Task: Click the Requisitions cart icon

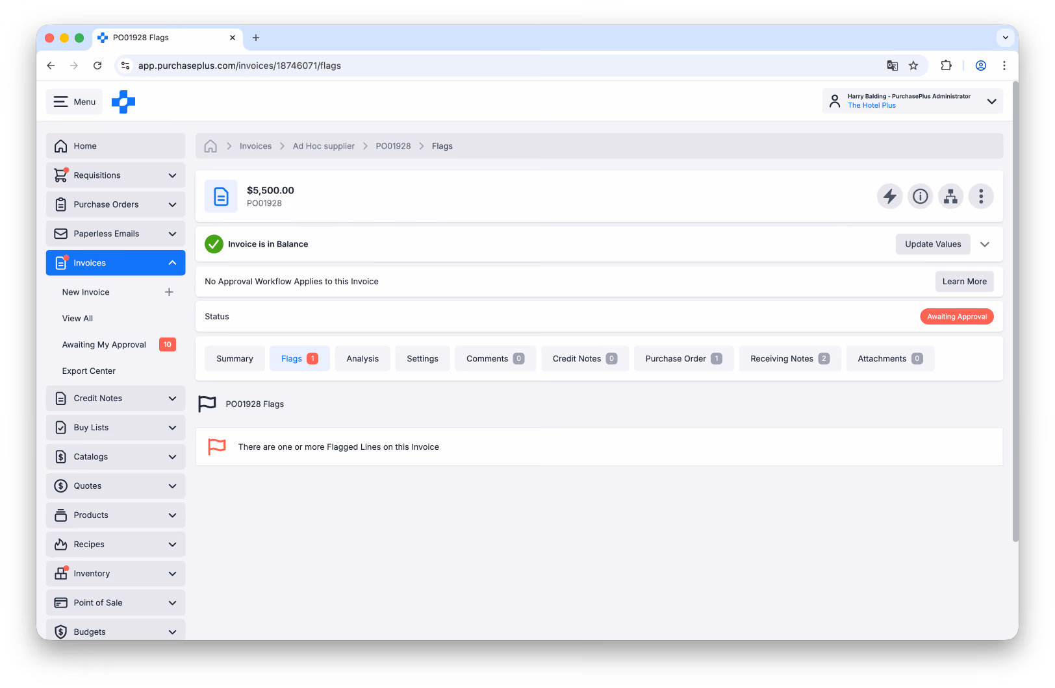Action: (61, 175)
